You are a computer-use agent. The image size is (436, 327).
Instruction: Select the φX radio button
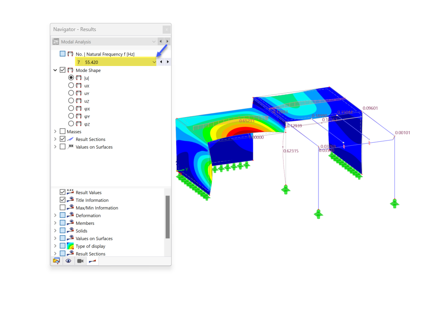[71, 109]
